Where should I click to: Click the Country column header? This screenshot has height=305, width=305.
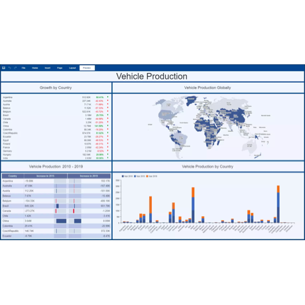click(13, 176)
